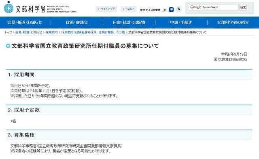Open the 申請・手続き menu
Viewport: 259px width, 159px height.
(x=181, y=23)
